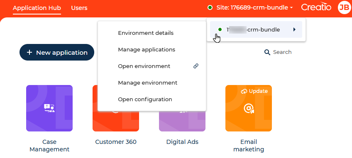Open the Email marketing app tile
Viewport: 352px width, 158px height.
(249, 108)
